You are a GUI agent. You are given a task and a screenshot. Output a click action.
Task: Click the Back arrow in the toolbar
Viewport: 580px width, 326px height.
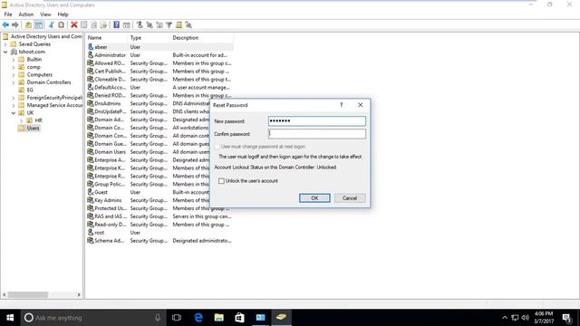[x=5, y=24]
